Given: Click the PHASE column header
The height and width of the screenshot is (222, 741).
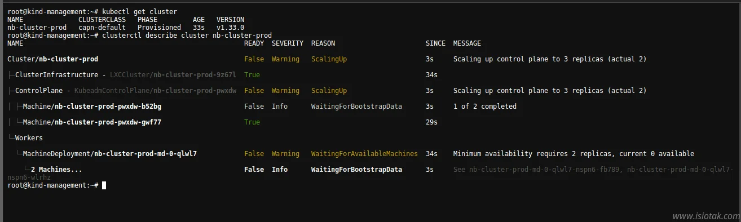Looking at the screenshot, I should [148, 19].
